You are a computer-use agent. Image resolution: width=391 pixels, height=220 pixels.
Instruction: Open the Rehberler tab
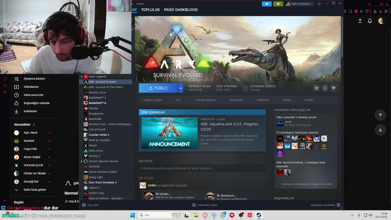[x=263, y=100]
